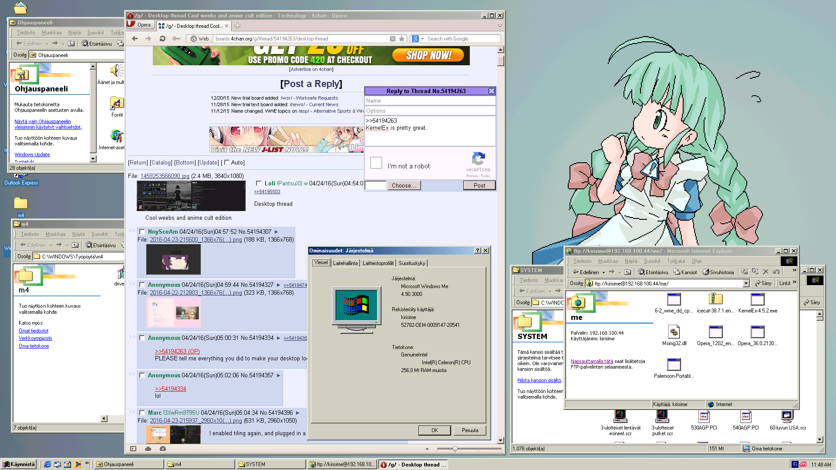
Task: Click Opera reload button
Action: [x=162, y=39]
